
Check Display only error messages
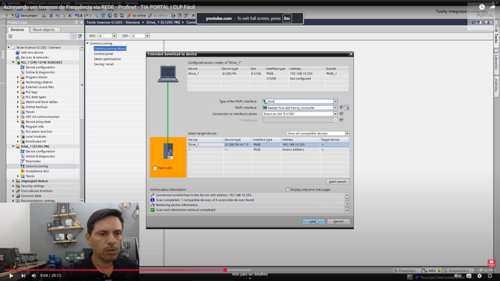coord(288,190)
